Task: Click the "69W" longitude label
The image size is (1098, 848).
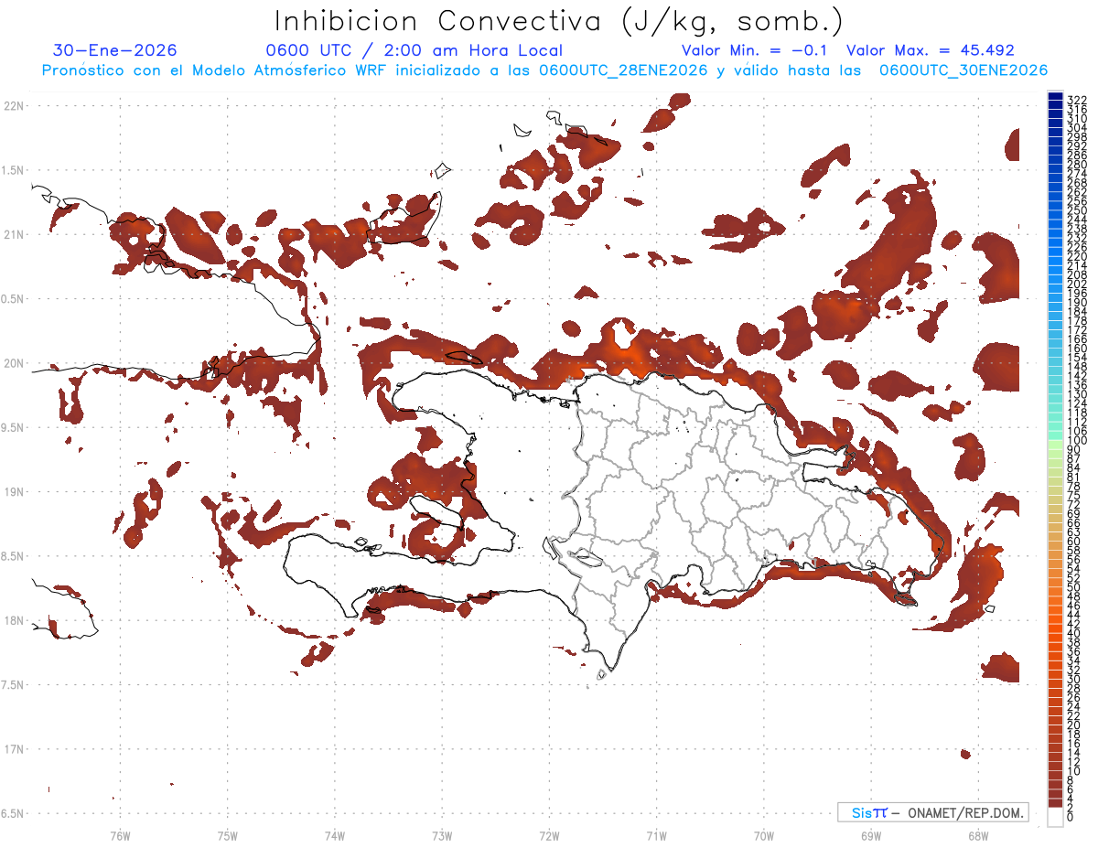Action: (870, 835)
